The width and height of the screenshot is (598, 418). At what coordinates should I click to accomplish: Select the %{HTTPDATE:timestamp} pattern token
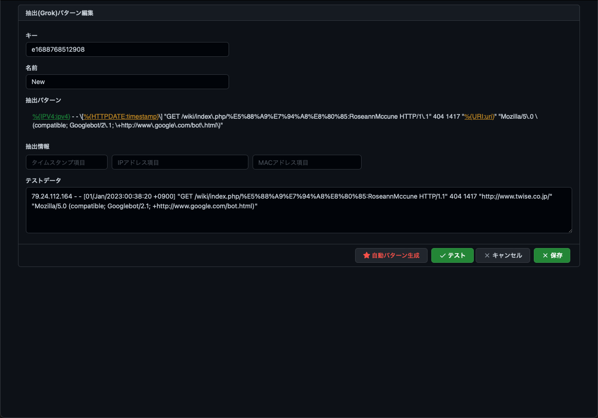coord(121,116)
